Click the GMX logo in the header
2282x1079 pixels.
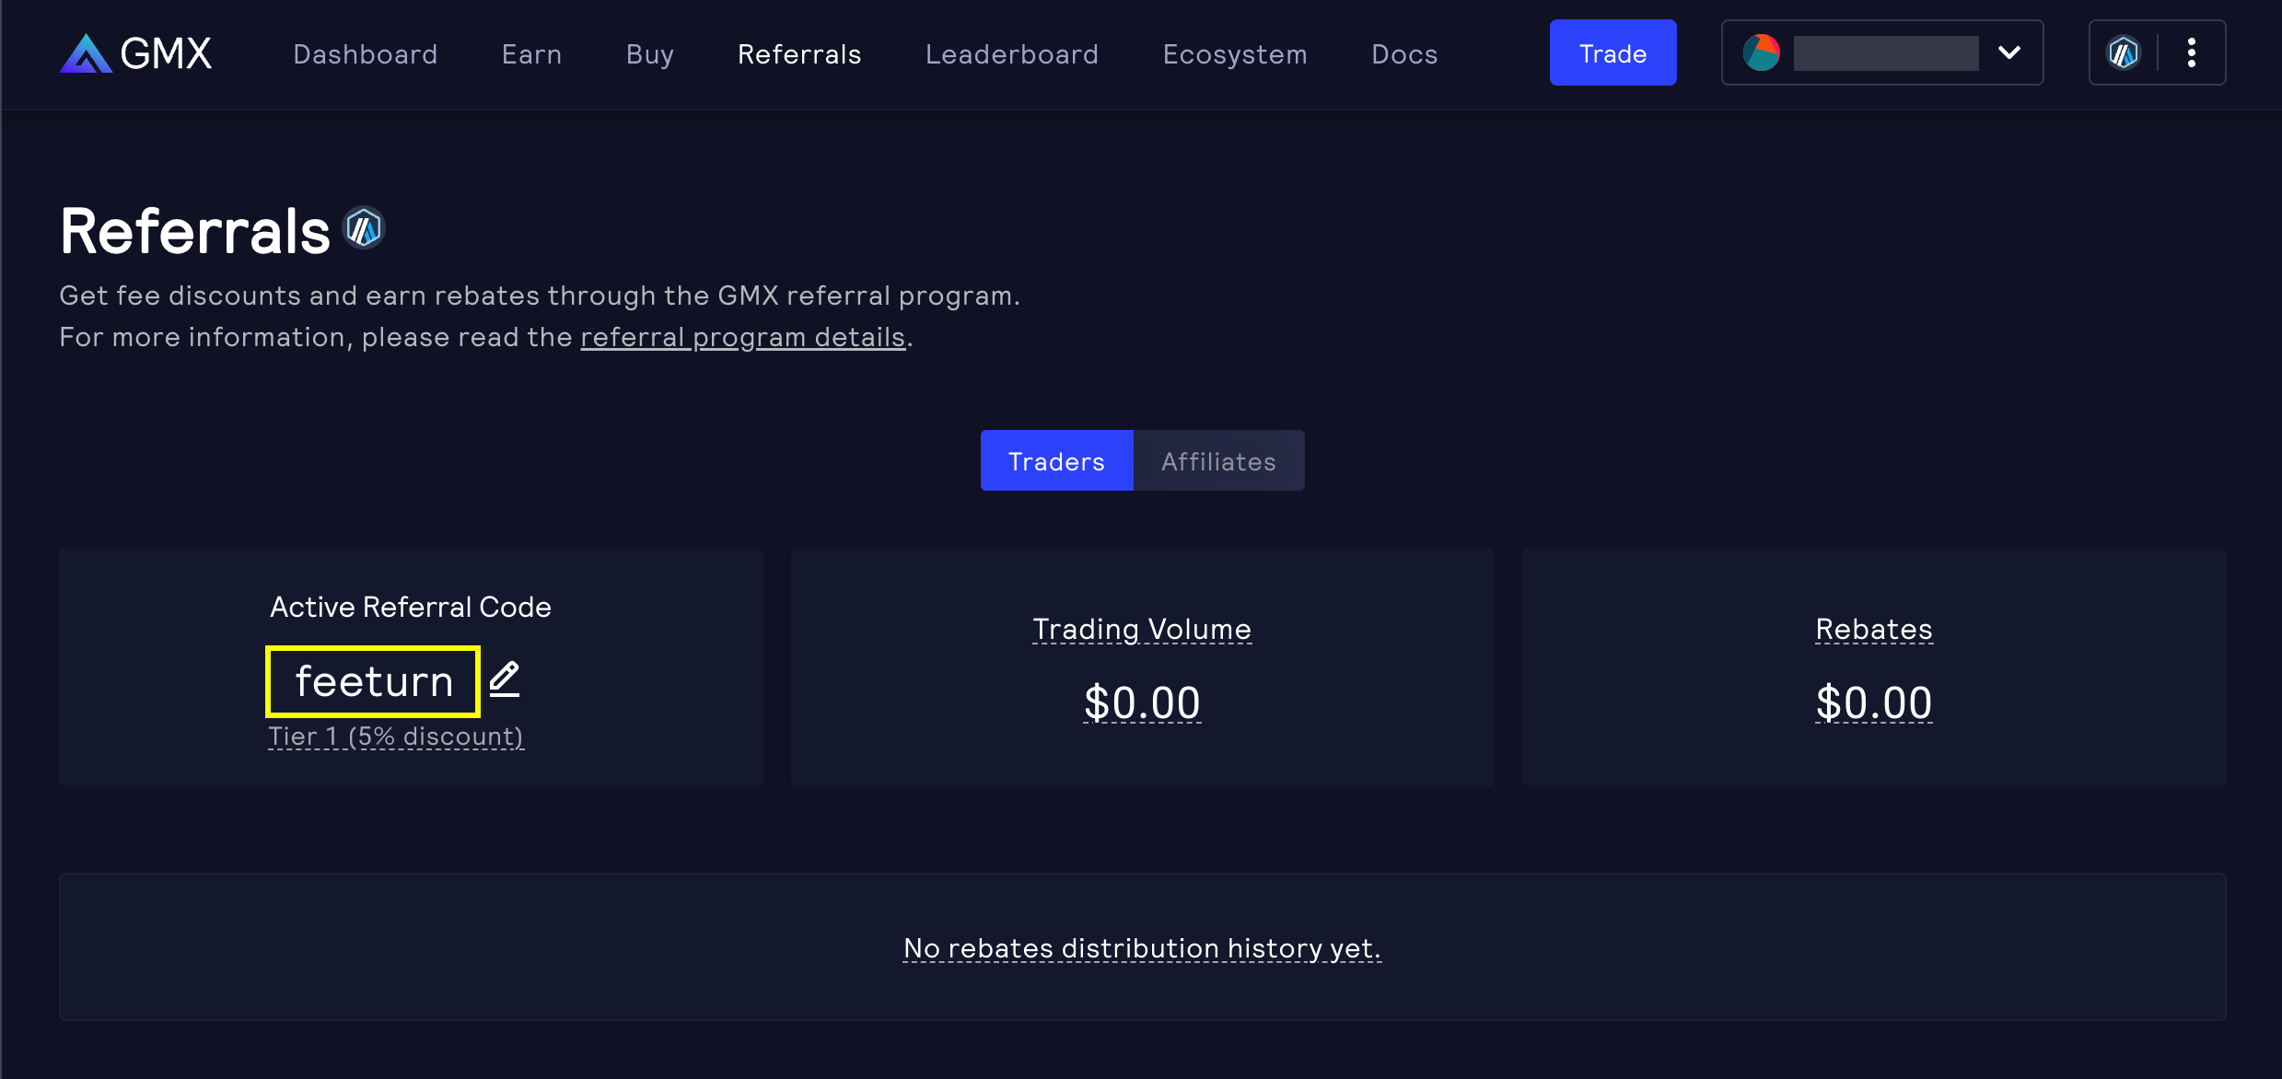(136, 53)
